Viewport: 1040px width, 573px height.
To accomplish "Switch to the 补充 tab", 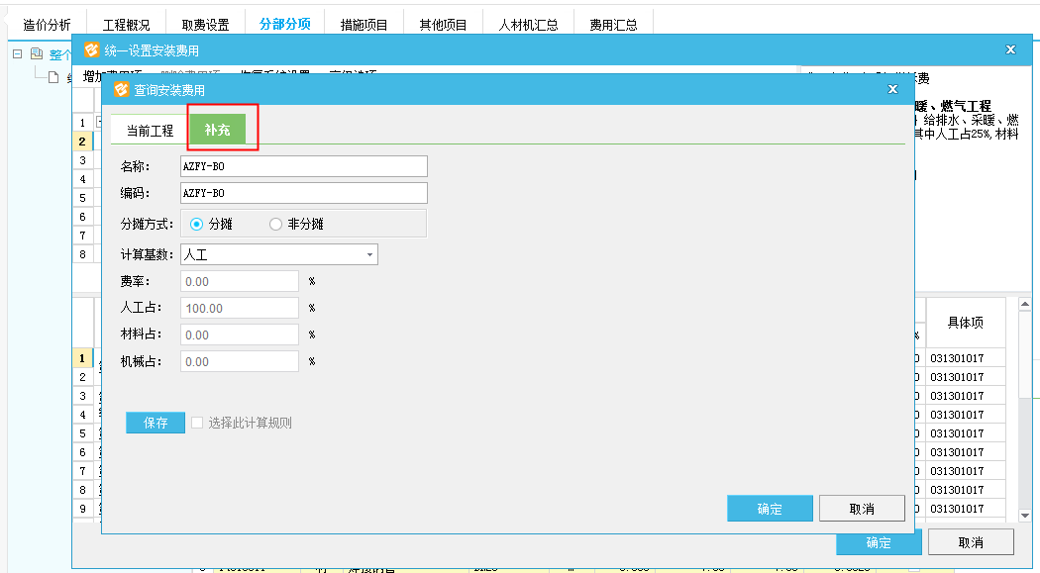I will [218, 130].
